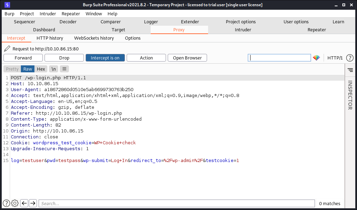Click the testuser value in request body

[x=33, y=161]
